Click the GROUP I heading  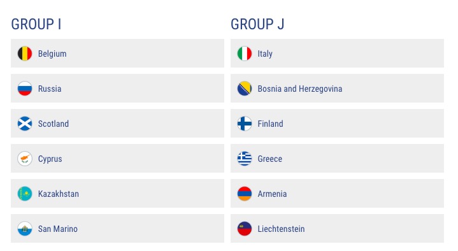[x=36, y=24]
